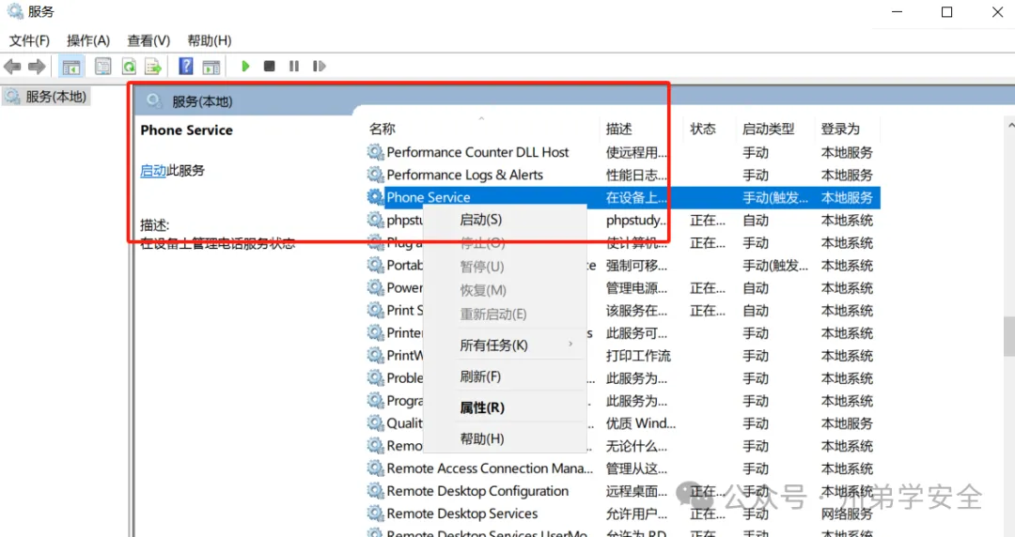Click the vertical scrollbar thumb

pyautogui.click(x=1009, y=336)
